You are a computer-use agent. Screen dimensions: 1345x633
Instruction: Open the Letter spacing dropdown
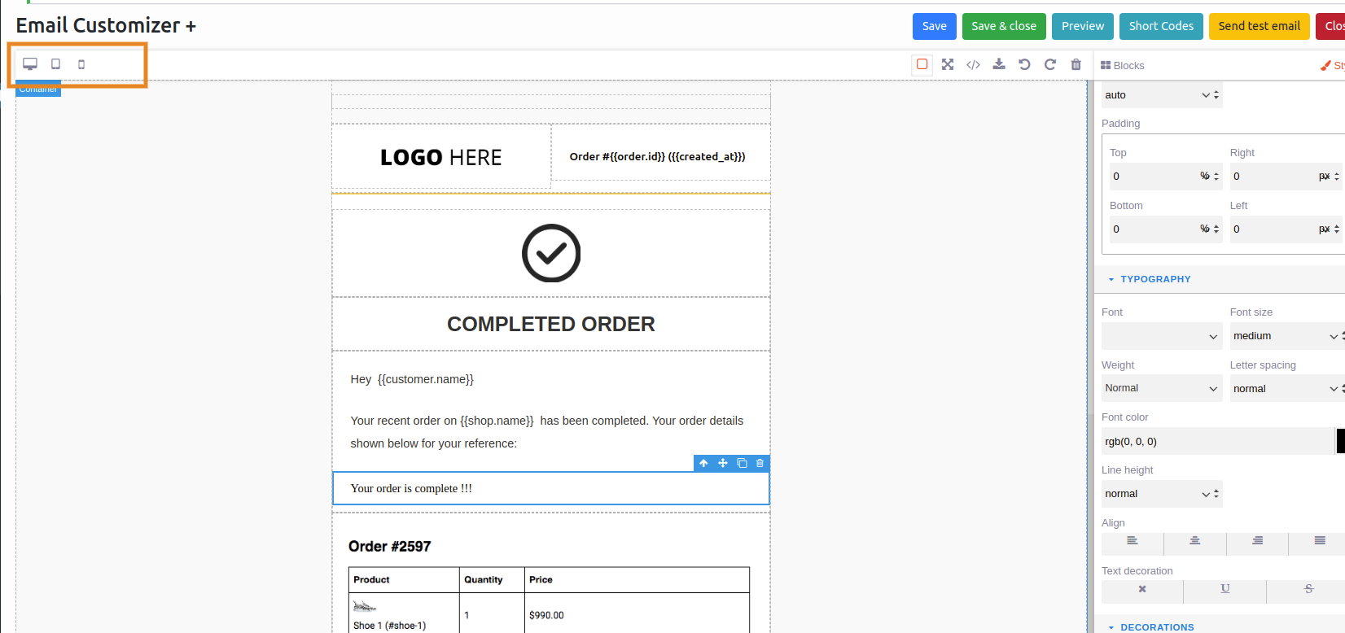pos(1287,389)
